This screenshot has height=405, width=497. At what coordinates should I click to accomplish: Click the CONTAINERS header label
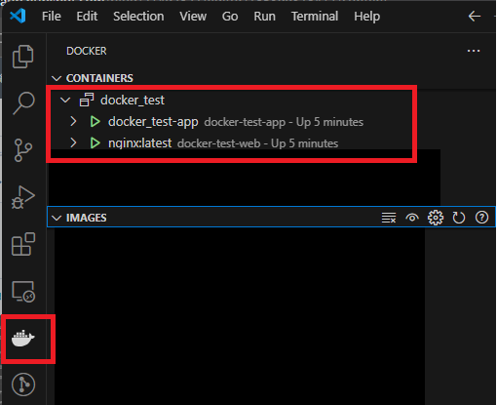click(x=99, y=78)
